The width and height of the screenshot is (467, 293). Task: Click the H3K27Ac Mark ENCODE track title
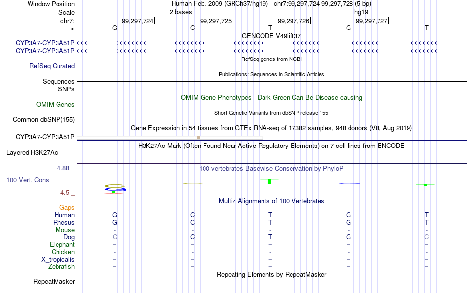[x=271, y=146]
